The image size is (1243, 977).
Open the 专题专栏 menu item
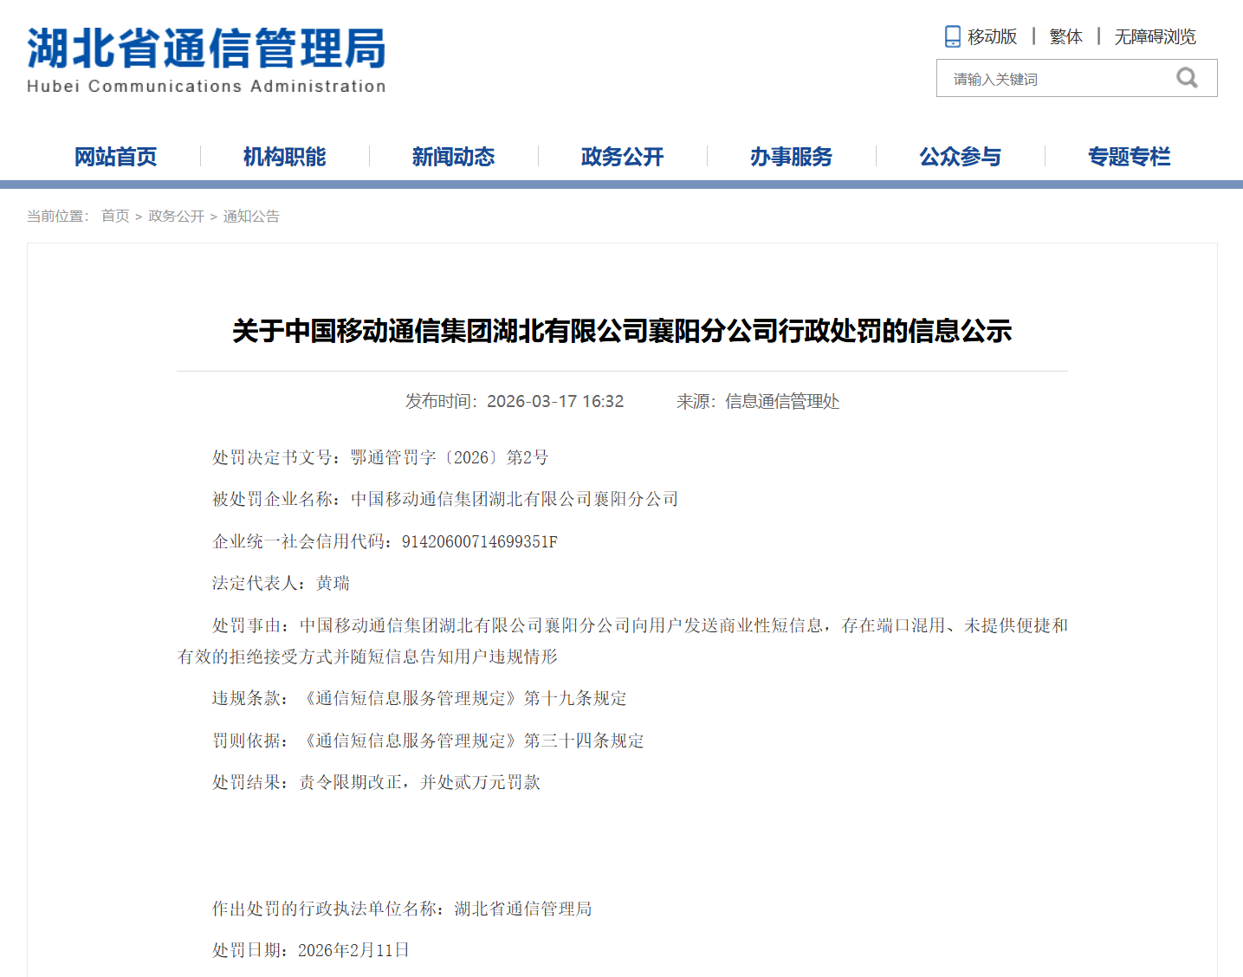[1129, 157]
